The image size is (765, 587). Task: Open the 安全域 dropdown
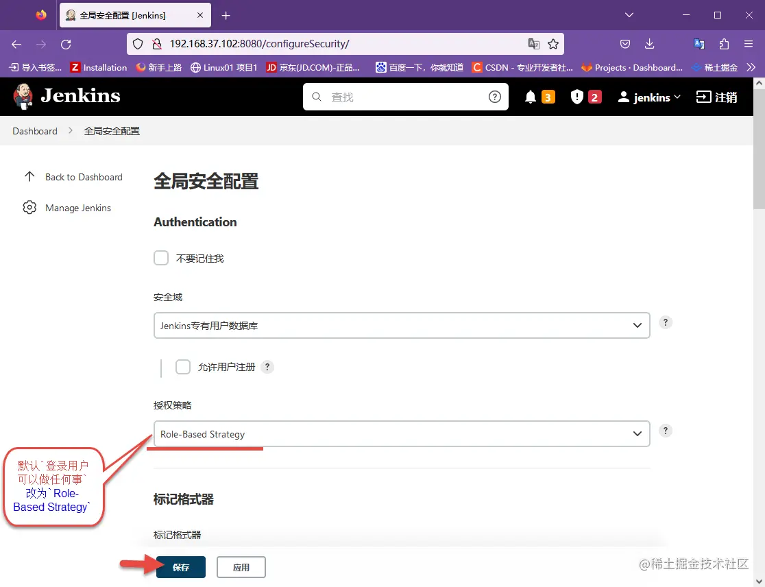coord(402,326)
